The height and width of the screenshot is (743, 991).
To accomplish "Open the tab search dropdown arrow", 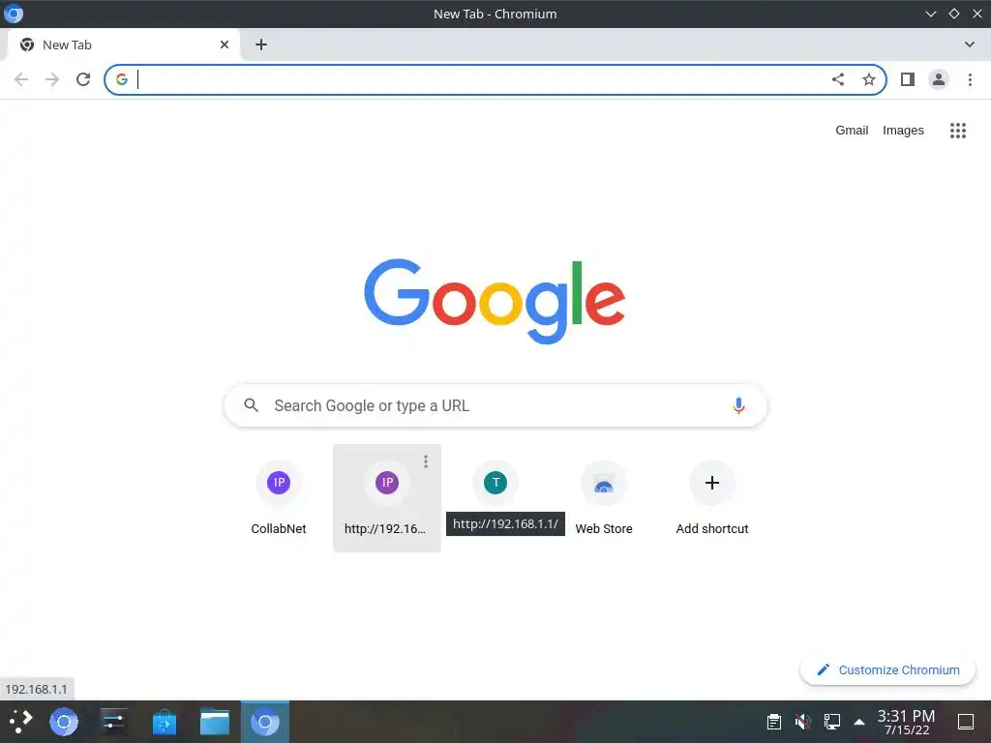I will 970,45.
